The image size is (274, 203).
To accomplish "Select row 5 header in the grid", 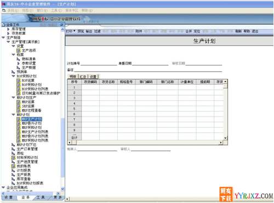I will (75, 109).
